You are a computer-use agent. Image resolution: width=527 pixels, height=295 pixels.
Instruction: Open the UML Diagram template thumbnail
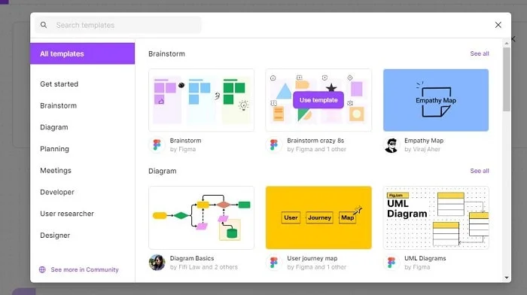pos(436,217)
